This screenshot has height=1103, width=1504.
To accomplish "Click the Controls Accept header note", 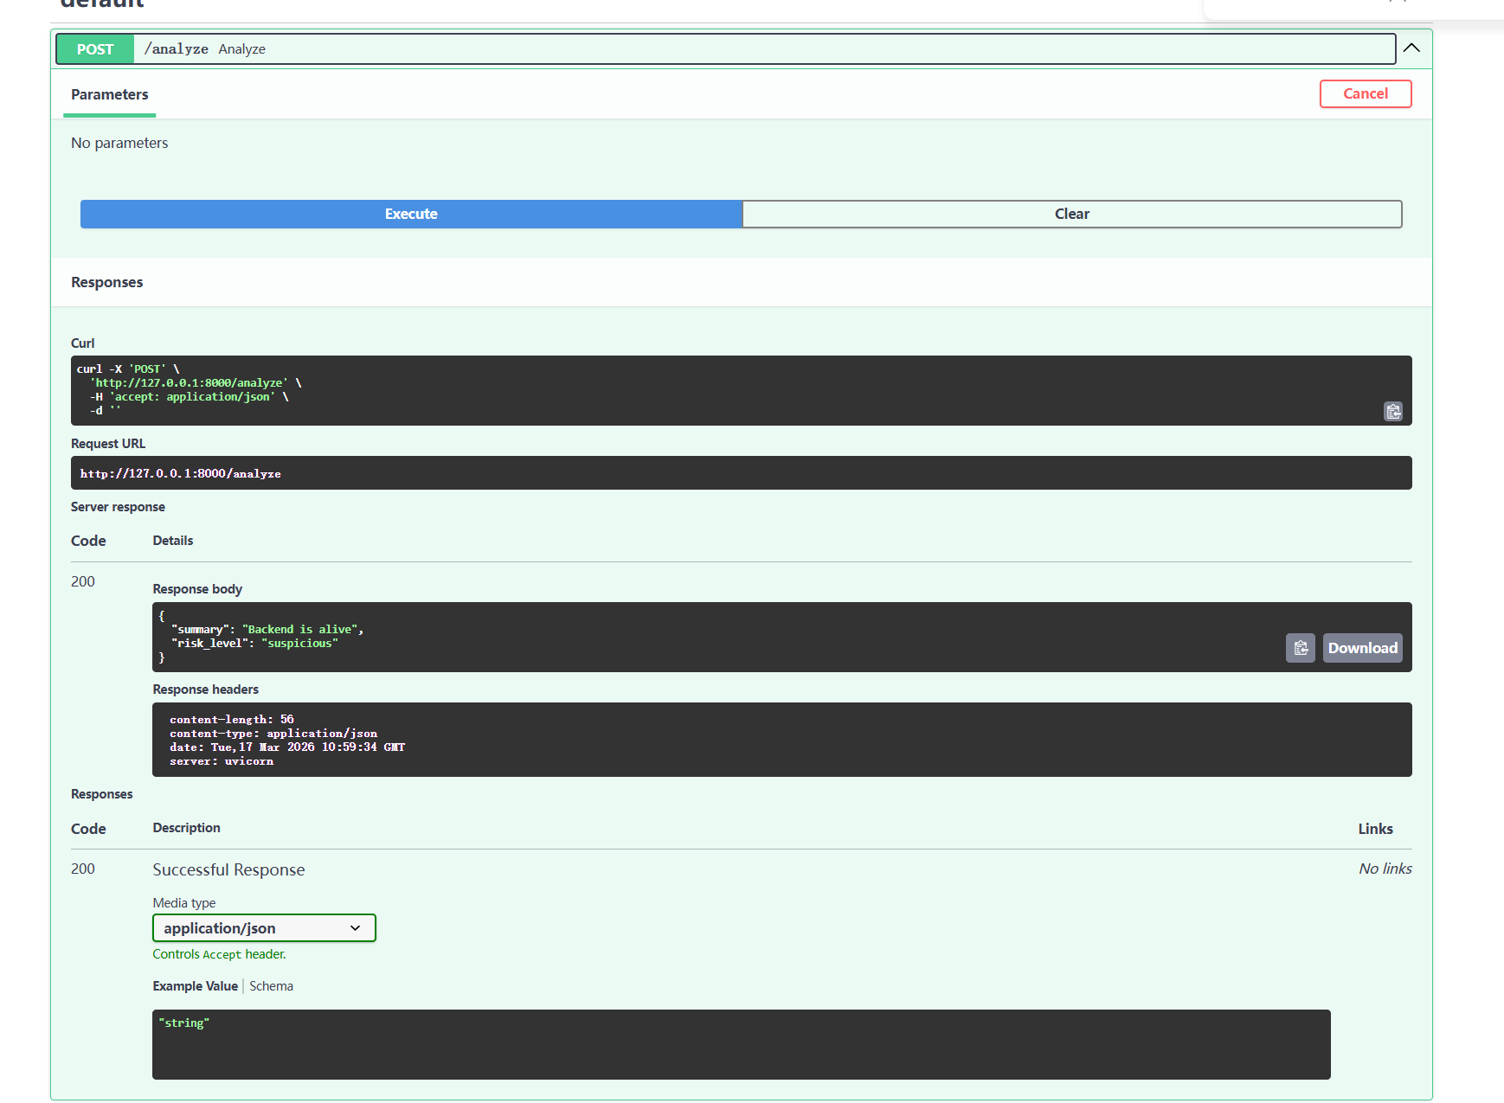I will pyautogui.click(x=219, y=954).
